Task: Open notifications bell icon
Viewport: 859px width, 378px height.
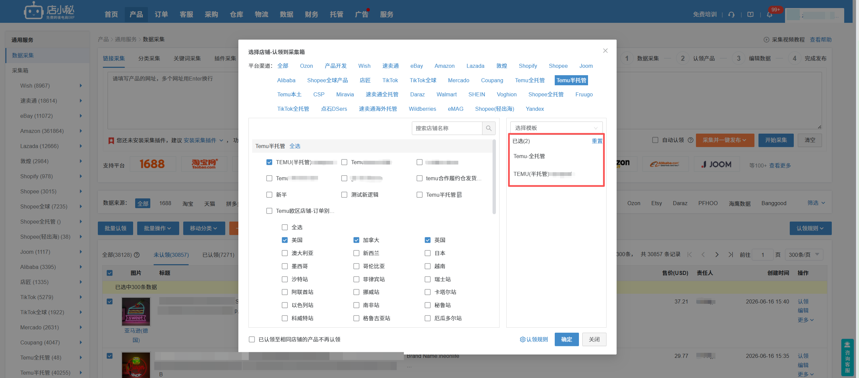Action: (769, 14)
